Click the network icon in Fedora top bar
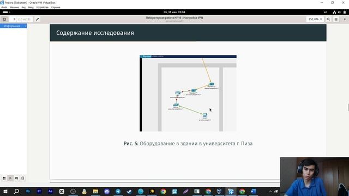 tap(334, 12)
